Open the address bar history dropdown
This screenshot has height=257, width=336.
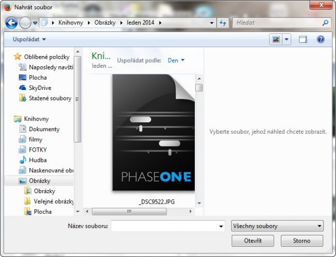[x=211, y=23]
